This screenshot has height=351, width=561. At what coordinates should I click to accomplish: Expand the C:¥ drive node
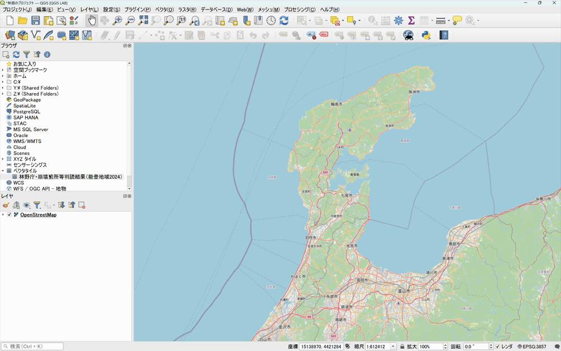tap(3, 82)
